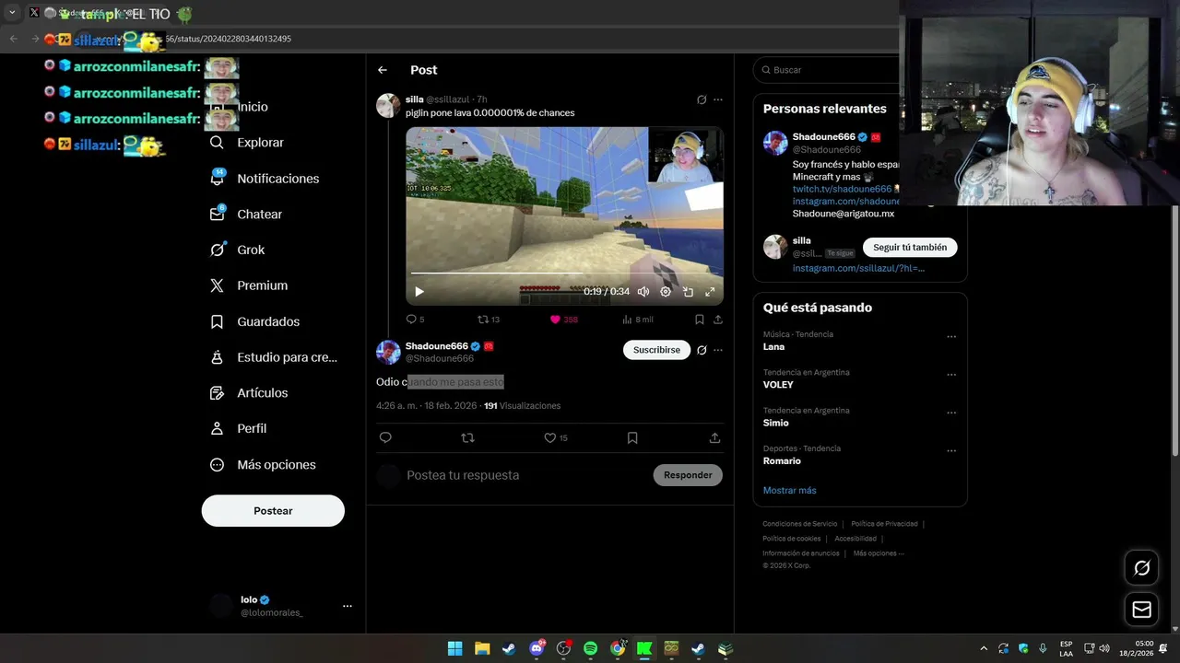Open File Explorer from taskbar
The height and width of the screenshot is (663, 1180).
pos(481,648)
